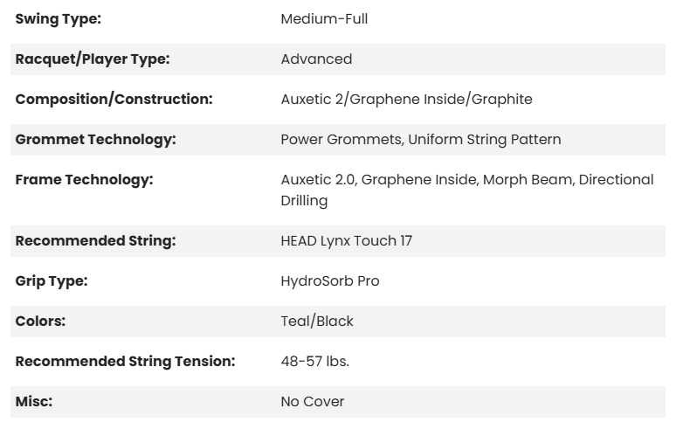Click the "HydroSorb Pro" grip value
This screenshot has width=683, height=436.
tap(330, 281)
